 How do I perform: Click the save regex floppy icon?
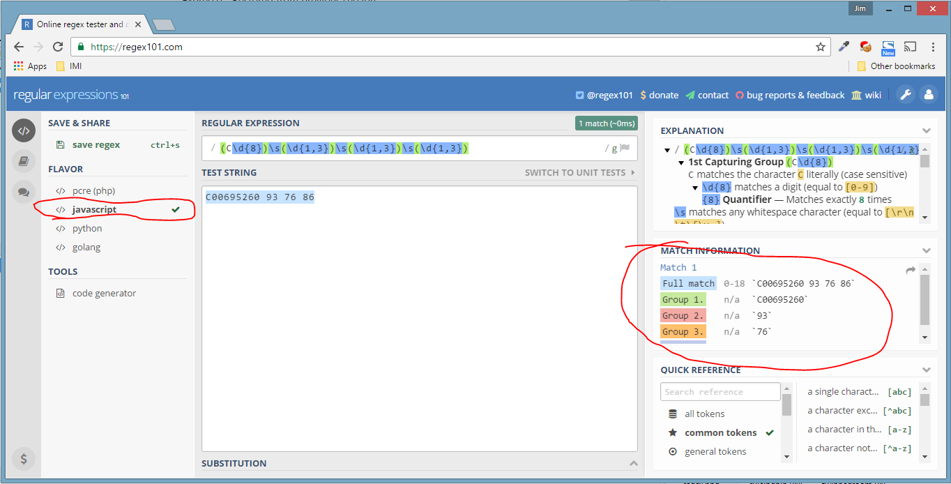(x=60, y=145)
